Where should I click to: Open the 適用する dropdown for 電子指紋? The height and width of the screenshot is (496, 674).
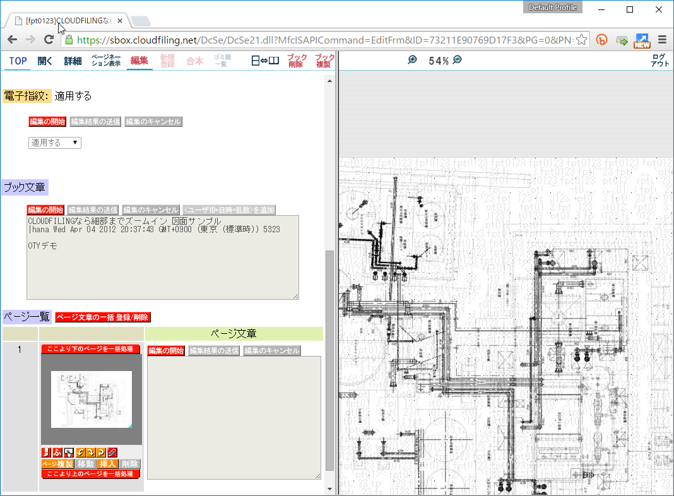pos(55,143)
